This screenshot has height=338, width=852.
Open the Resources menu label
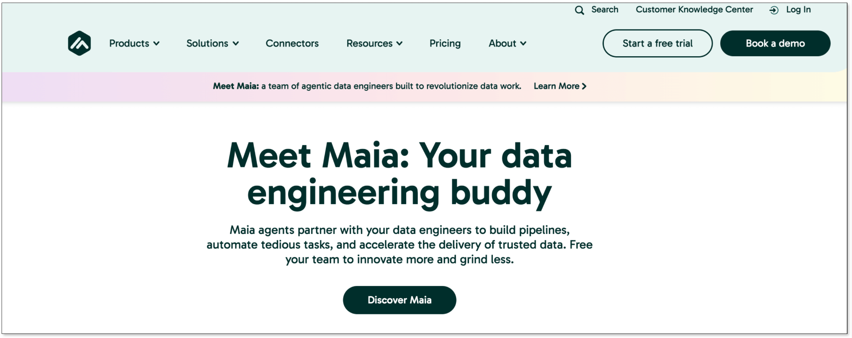pos(369,43)
